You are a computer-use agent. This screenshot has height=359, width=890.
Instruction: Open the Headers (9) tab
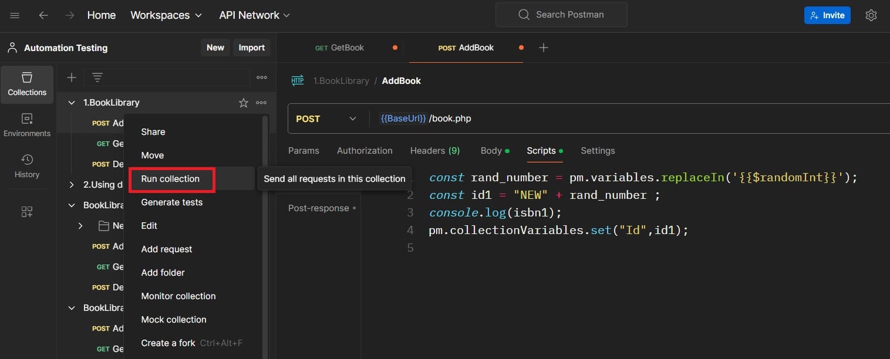[x=435, y=151]
